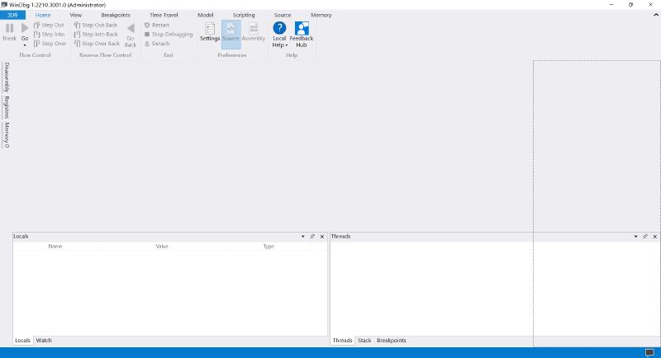Close the Threads panel

pyautogui.click(x=655, y=237)
